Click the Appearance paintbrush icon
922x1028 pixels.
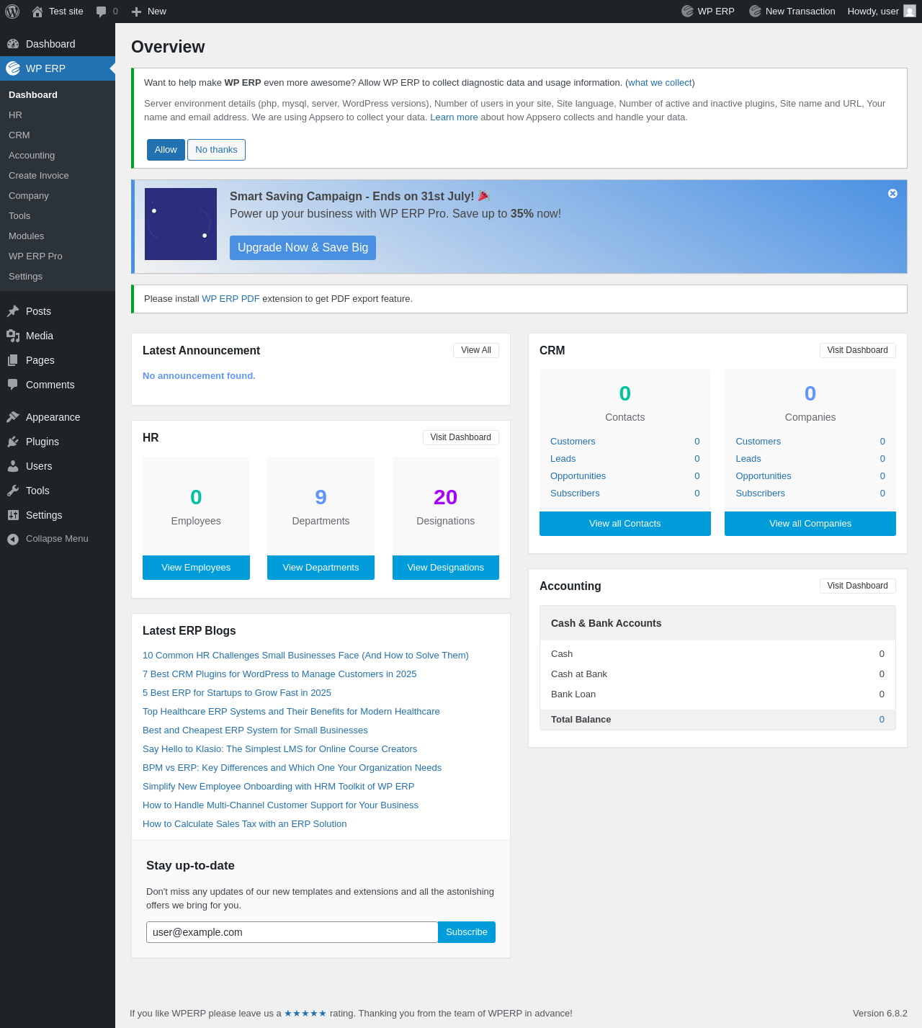coord(13,417)
